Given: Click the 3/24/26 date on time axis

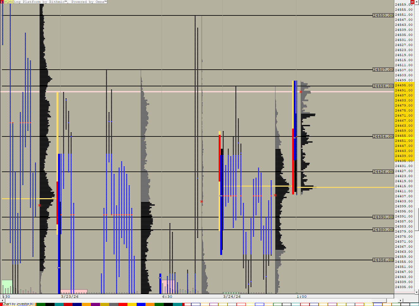Looking at the screenshot, I should point(232,297).
